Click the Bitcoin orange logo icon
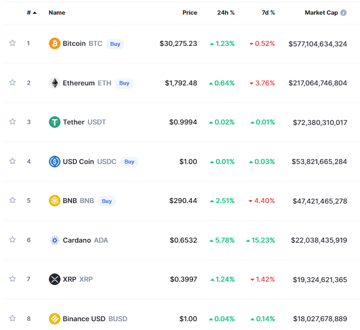 coord(55,43)
